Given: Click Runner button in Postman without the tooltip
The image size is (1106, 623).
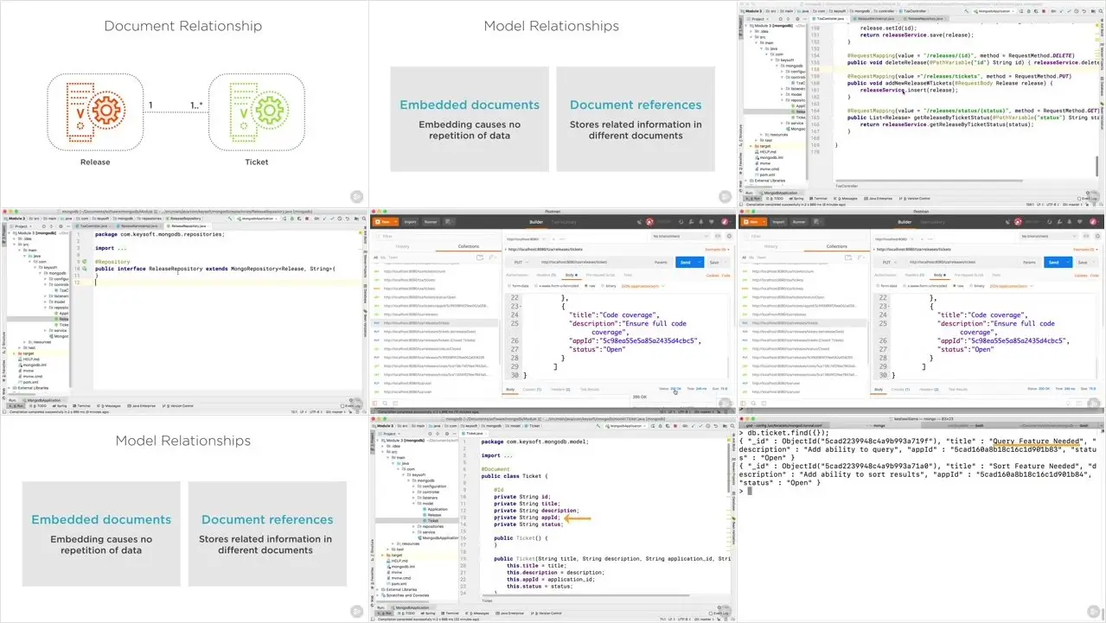Looking at the screenshot, I should (x=799, y=221).
